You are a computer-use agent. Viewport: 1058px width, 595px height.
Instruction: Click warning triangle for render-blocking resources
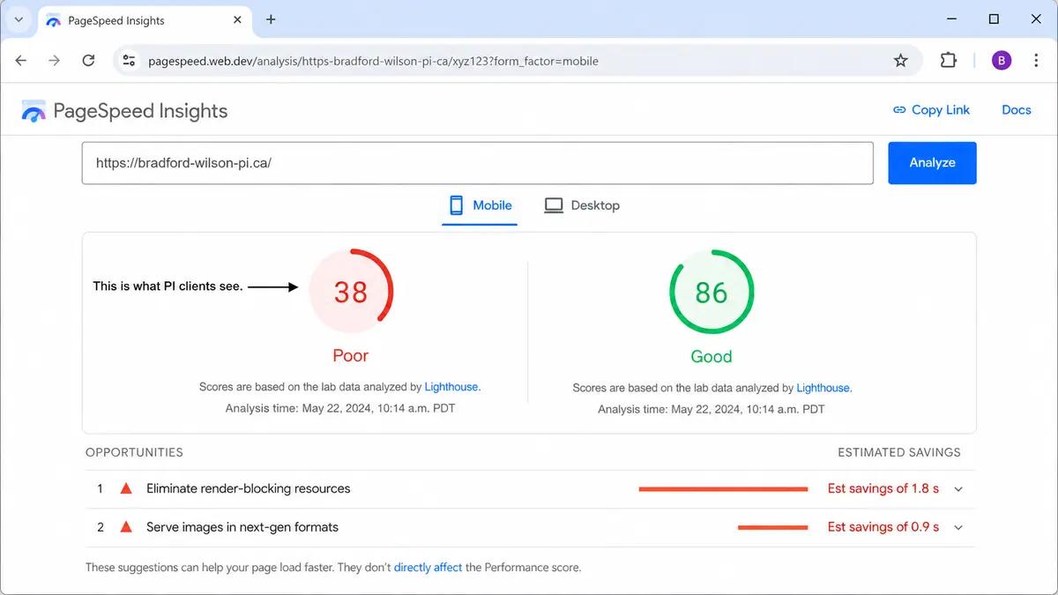126,488
